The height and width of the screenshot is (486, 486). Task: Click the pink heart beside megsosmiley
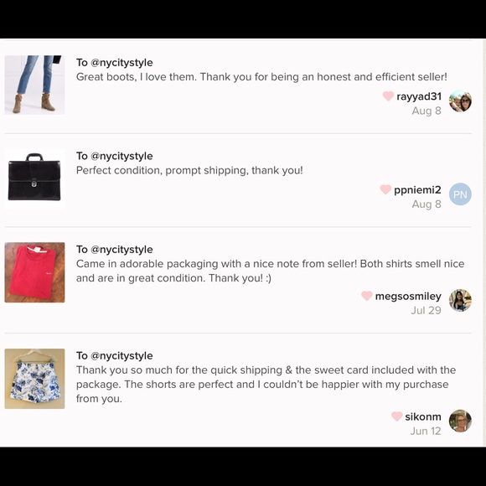(x=366, y=296)
